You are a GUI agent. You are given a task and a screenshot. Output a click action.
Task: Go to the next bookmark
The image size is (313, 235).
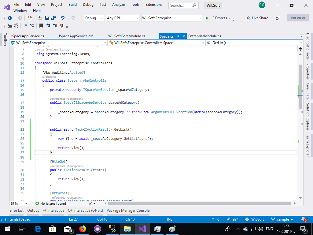[55, 26]
